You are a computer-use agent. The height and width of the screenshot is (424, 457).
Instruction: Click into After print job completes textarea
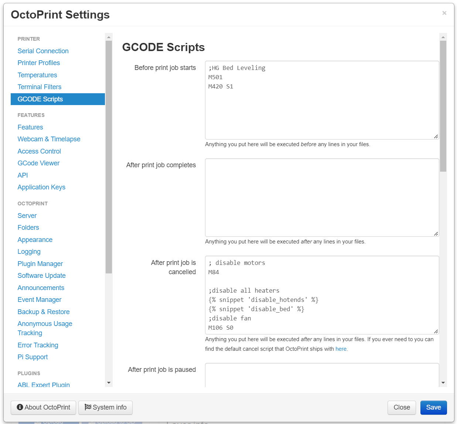click(x=322, y=198)
